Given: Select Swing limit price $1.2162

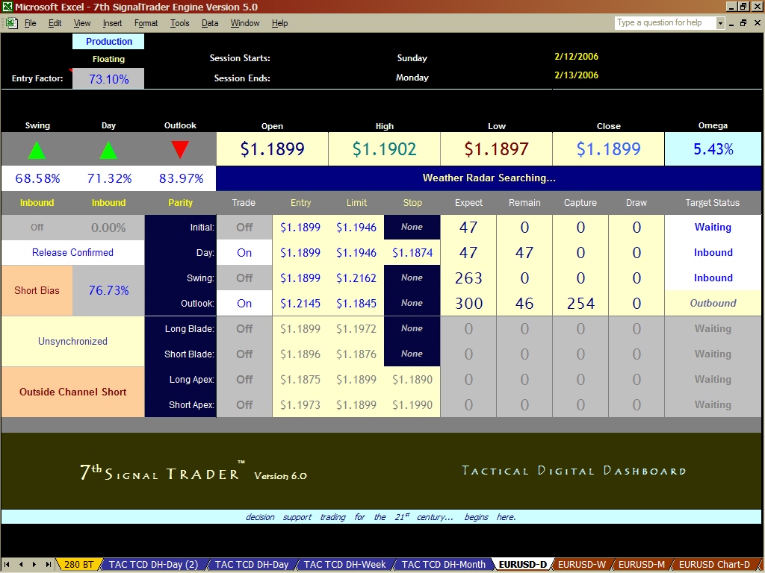Looking at the screenshot, I should [x=356, y=278].
